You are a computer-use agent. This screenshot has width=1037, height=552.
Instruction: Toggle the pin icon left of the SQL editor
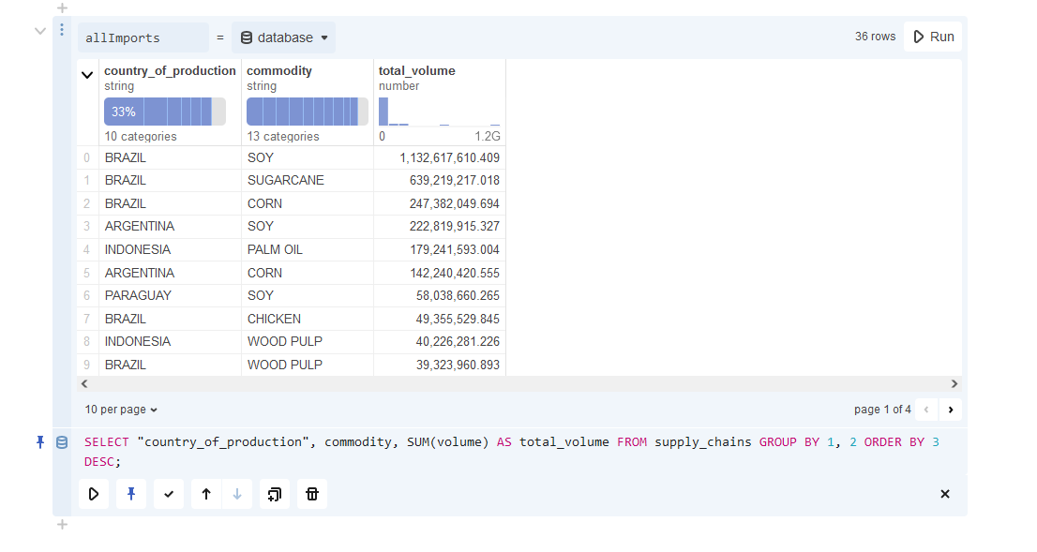pyautogui.click(x=40, y=442)
